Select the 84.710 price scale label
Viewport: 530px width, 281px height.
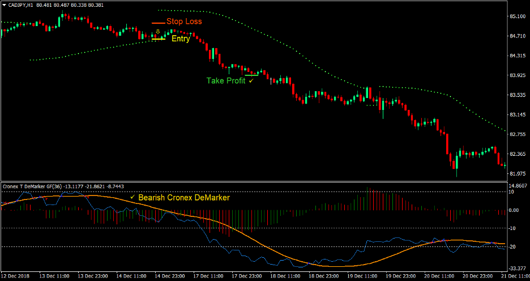[518, 36]
